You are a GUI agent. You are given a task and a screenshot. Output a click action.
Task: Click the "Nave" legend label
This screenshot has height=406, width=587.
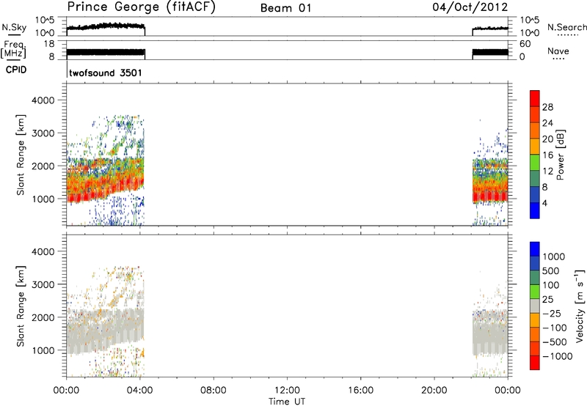[558, 51]
